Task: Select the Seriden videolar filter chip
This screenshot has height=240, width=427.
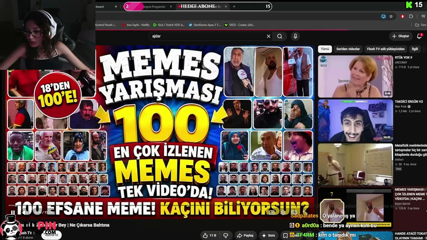Action: click(348, 49)
